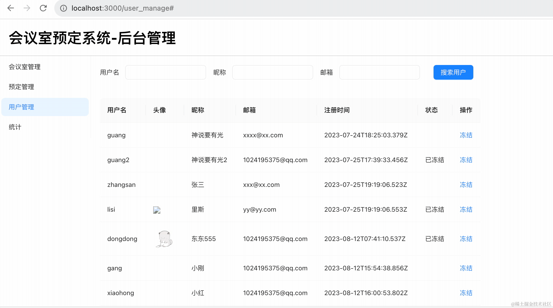Click dongdong's avatar thumbnail
Screen dimensions: 553x308
[x=164, y=239]
